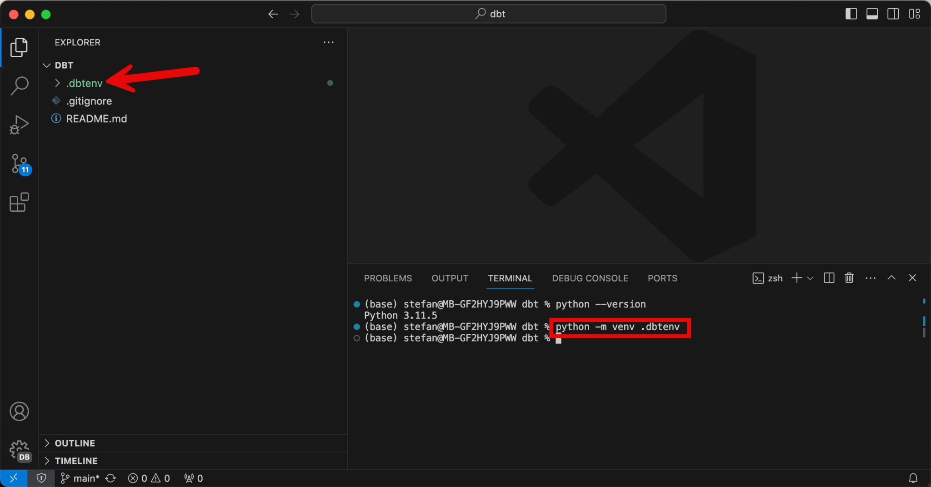Split the terminal pane
The height and width of the screenshot is (487, 931).
pyautogui.click(x=829, y=278)
